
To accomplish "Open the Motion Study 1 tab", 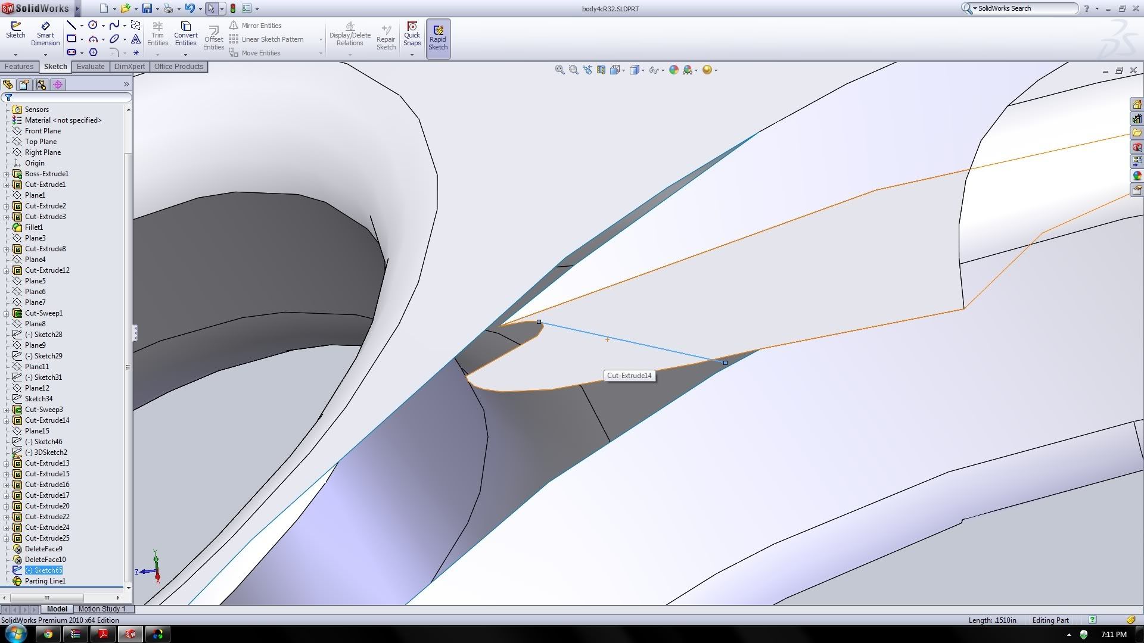I will coord(102,609).
